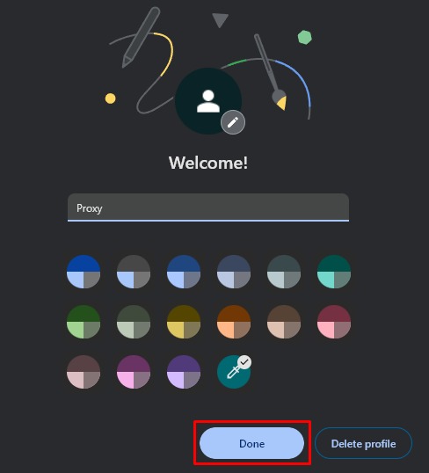This screenshot has height=473, width=429.
Task: Pick the teal green theme swatch
Action: pyautogui.click(x=334, y=272)
